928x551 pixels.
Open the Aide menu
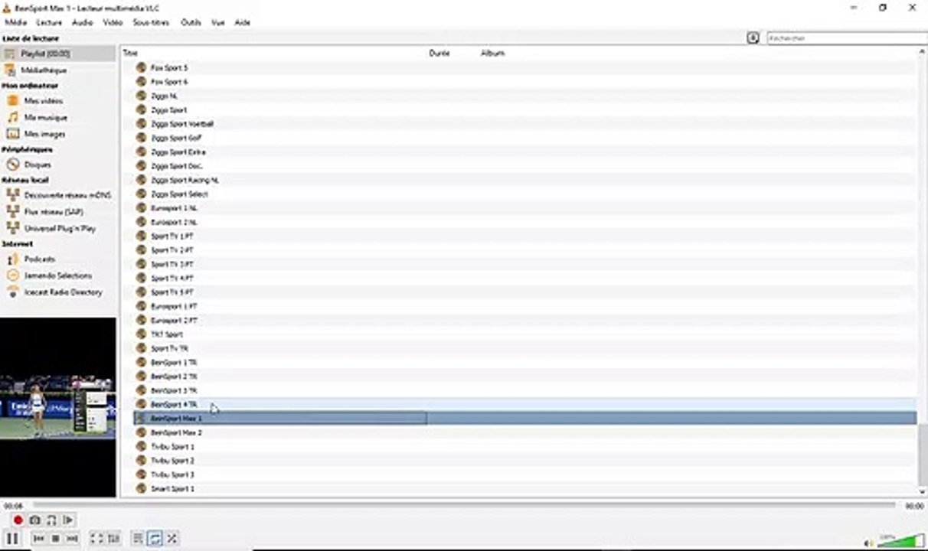coord(242,23)
